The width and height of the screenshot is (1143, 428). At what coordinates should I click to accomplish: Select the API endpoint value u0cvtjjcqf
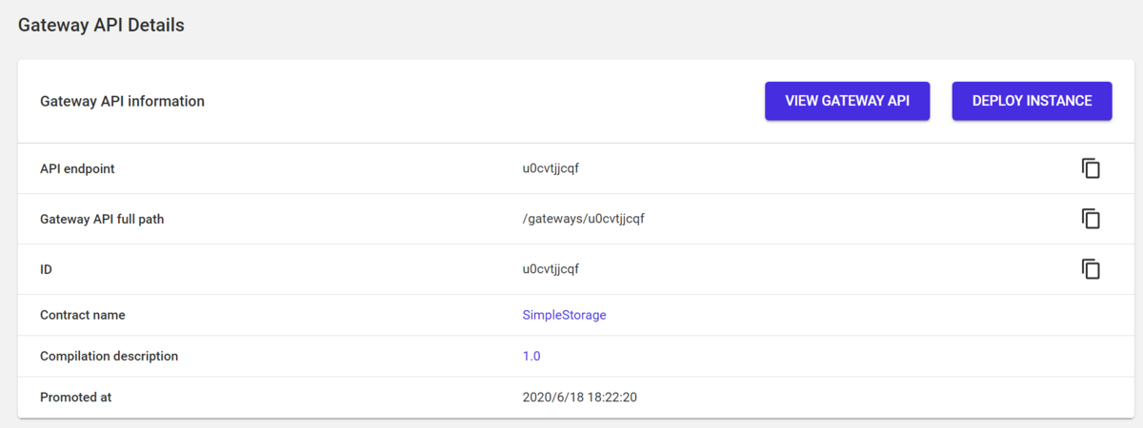click(x=551, y=168)
